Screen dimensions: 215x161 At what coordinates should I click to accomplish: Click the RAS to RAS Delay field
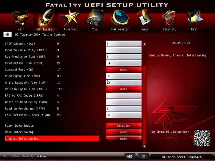(123, 96)
